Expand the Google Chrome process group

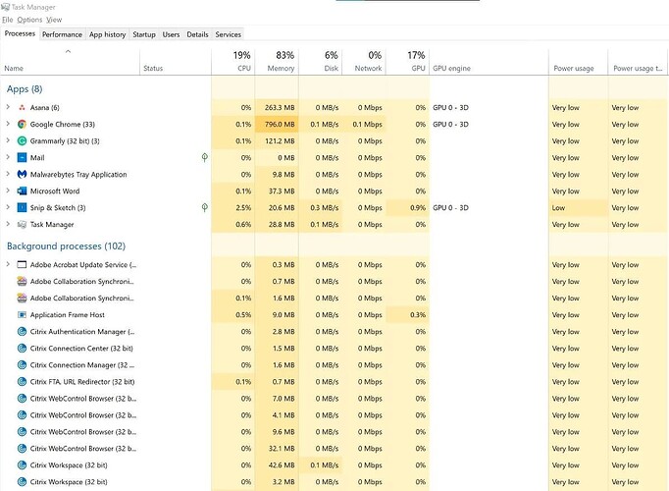[8, 124]
